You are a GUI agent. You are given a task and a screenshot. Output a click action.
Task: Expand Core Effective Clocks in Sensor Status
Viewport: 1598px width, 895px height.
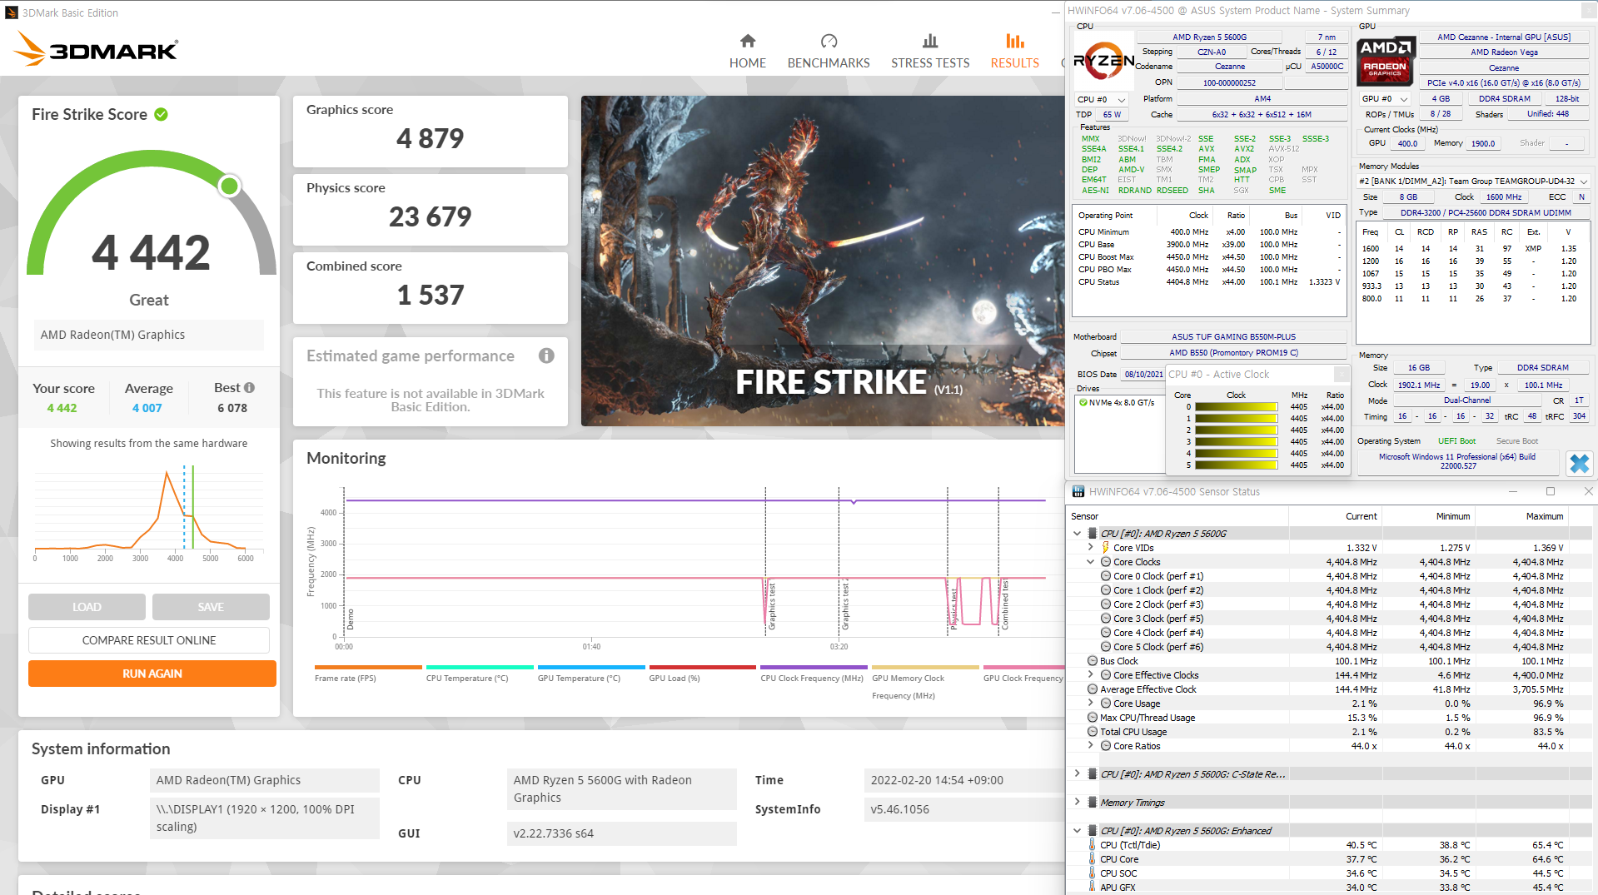(1091, 675)
